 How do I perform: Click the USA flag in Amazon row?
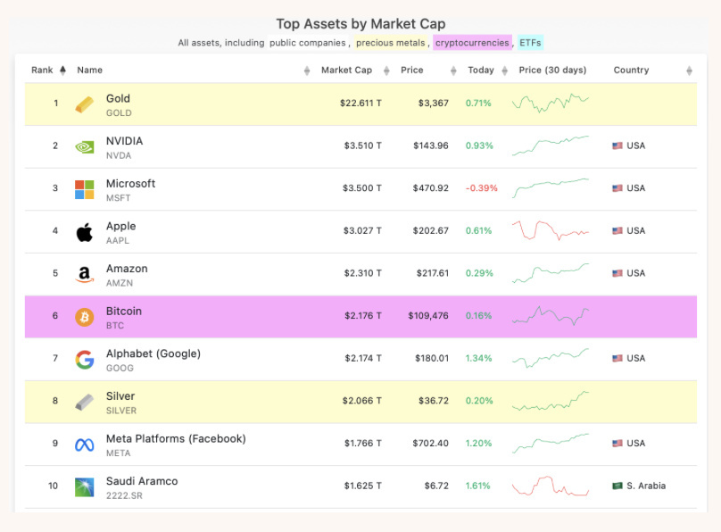(617, 273)
